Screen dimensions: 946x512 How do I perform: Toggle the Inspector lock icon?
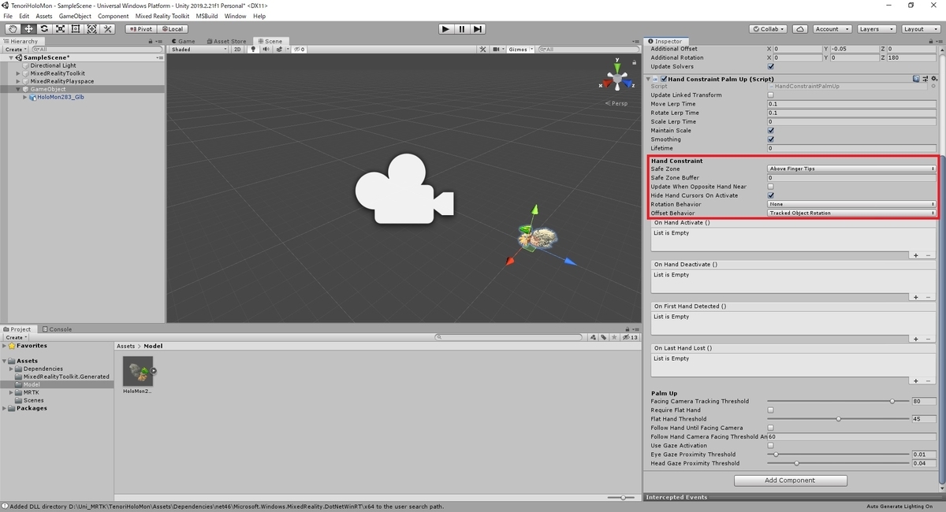[930, 41]
